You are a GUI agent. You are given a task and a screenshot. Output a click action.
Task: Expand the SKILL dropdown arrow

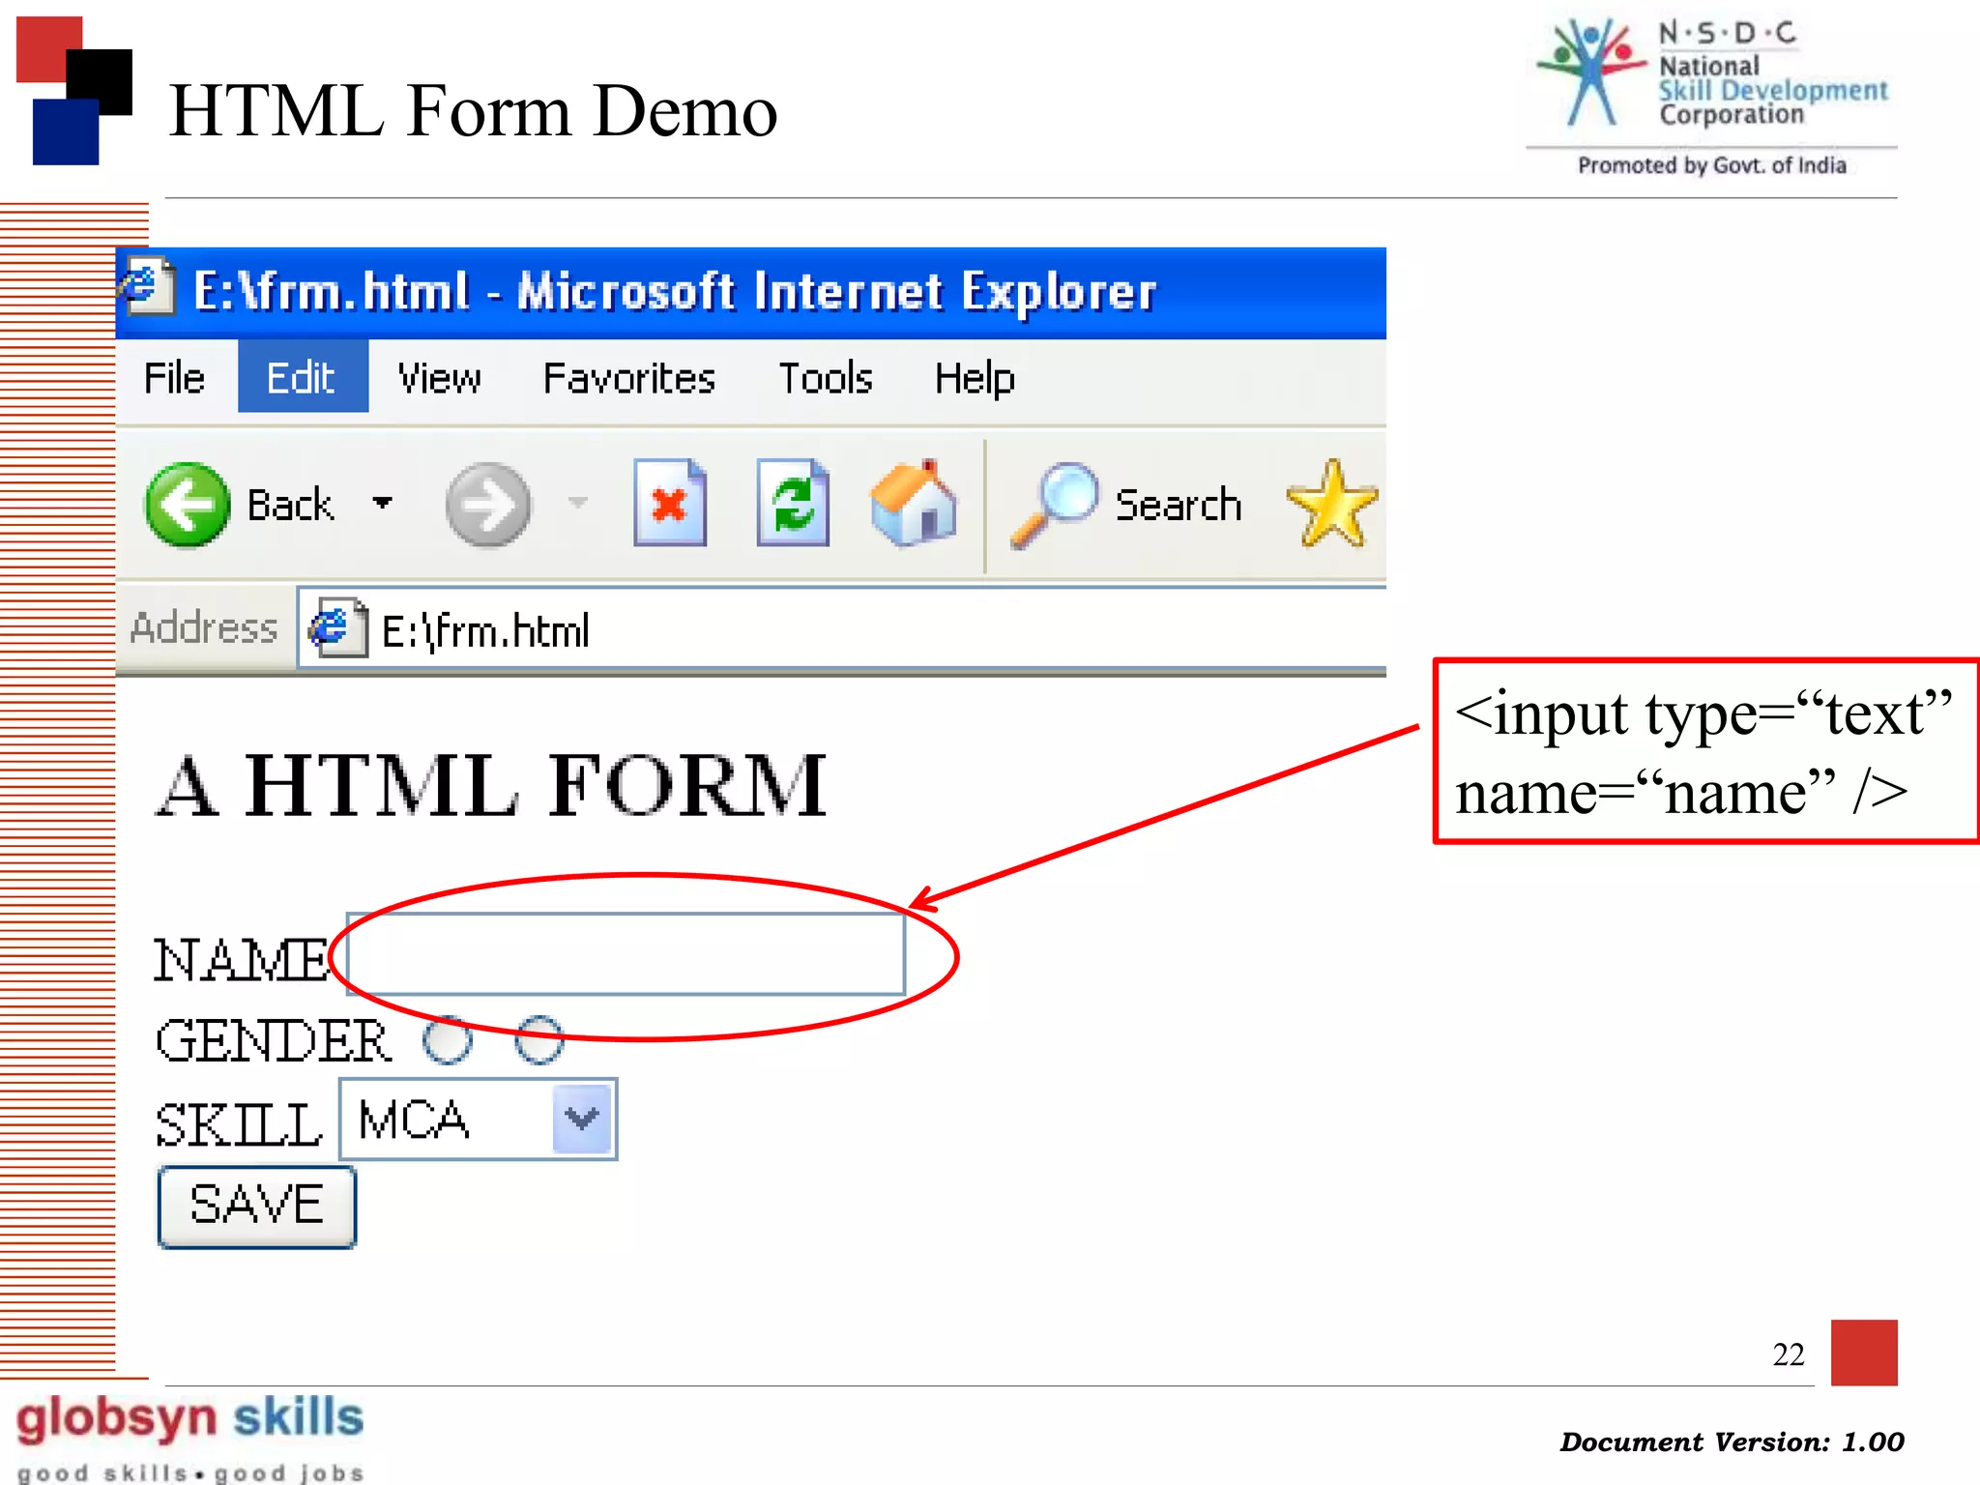[x=582, y=1120]
